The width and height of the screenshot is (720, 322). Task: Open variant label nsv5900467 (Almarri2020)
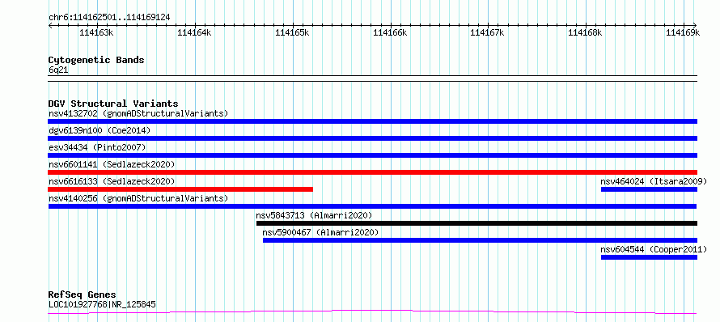[320, 232]
